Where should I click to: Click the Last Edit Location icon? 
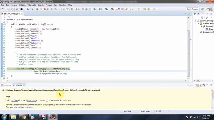(x=145, y=9)
